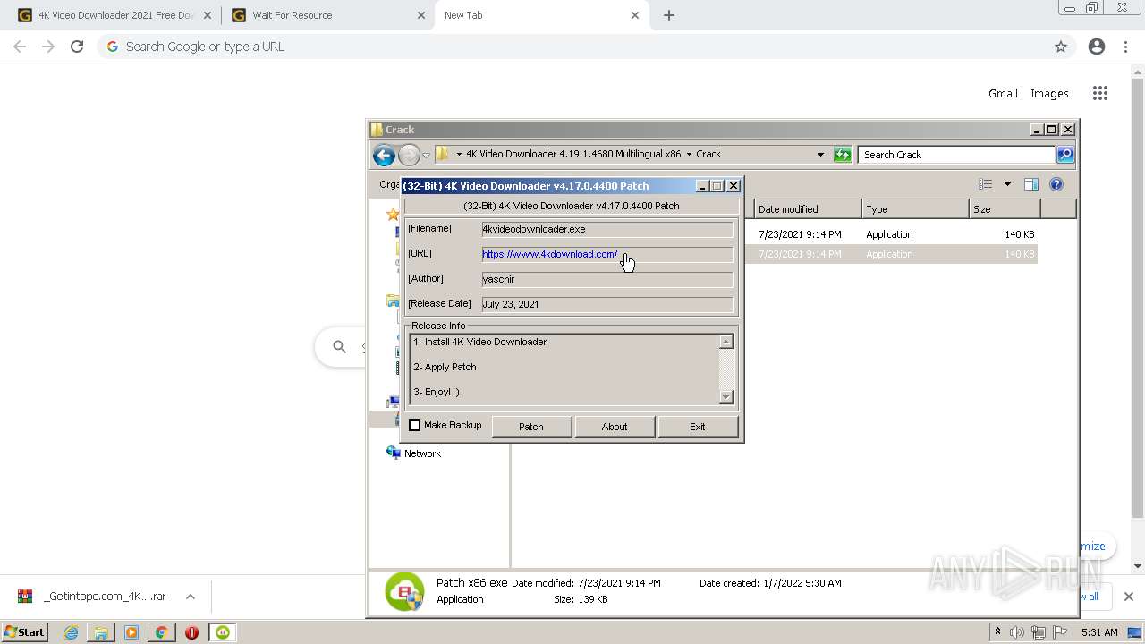Click the Author field yaschir
The height and width of the screenshot is (644, 1145).
[x=606, y=279]
